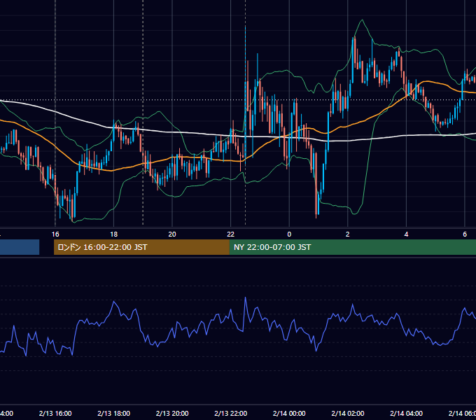Image resolution: width=476 pixels, height=420 pixels.
Task: Select the blue session bar left of ロンドン
Action: pyautogui.click(x=20, y=247)
